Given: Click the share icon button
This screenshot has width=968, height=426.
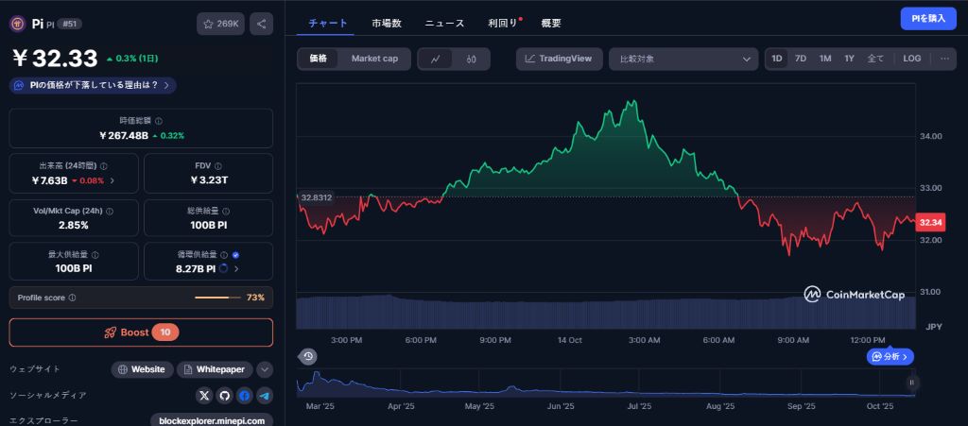Looking at the screenshot, I should pyautogui.click(x=262, y=24).
